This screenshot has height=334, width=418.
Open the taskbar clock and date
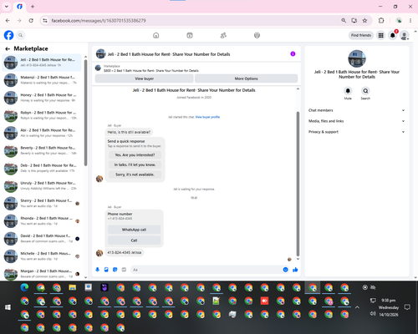pyautogui.click(x=389, y=307)
